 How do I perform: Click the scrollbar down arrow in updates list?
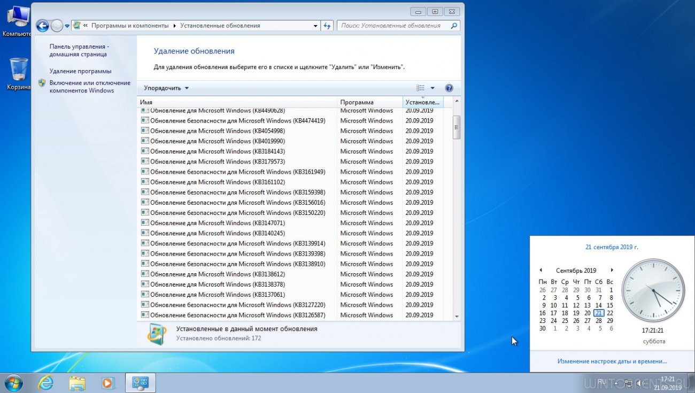(457, 317)
